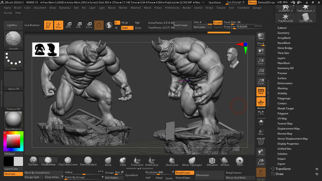Click the Zoom canvas icon
The width and height of the screenshot is (322, 181).
coord(261,62)
